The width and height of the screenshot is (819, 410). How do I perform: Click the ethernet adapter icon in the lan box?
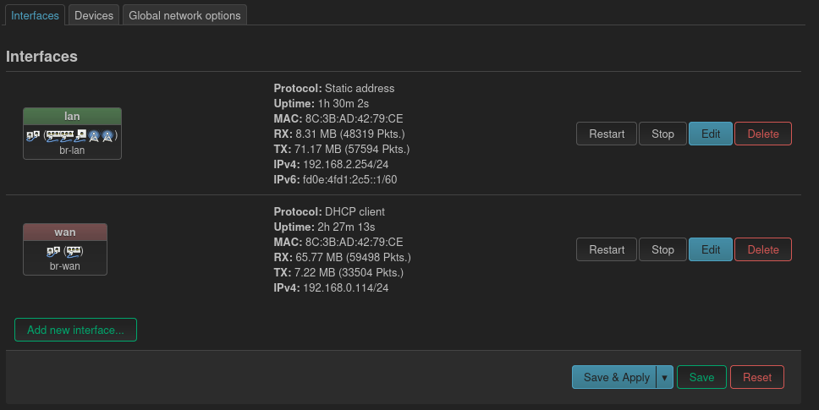[81, 135]
